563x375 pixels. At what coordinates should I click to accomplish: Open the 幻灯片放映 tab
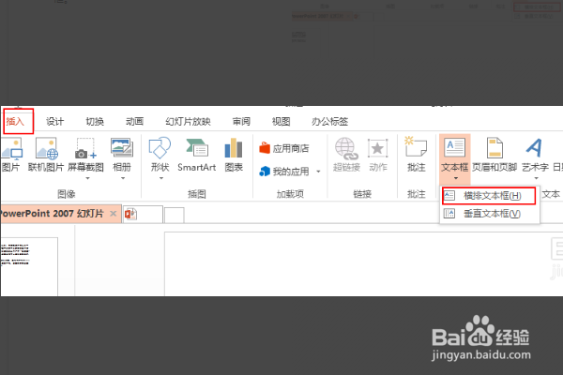(189, 122)
